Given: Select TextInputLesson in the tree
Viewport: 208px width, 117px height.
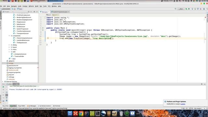Looking at the screenshot, I should (x=22, y=43).
